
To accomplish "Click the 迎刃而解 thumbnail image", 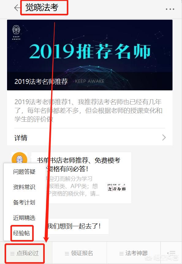I will 116,187.
